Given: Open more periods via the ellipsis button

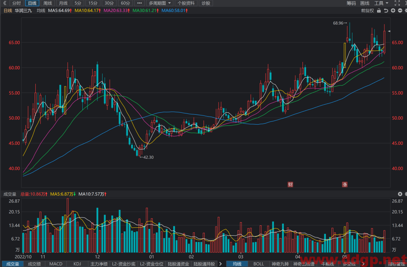Looking at the screenshot, I should (x=140, y=3).
